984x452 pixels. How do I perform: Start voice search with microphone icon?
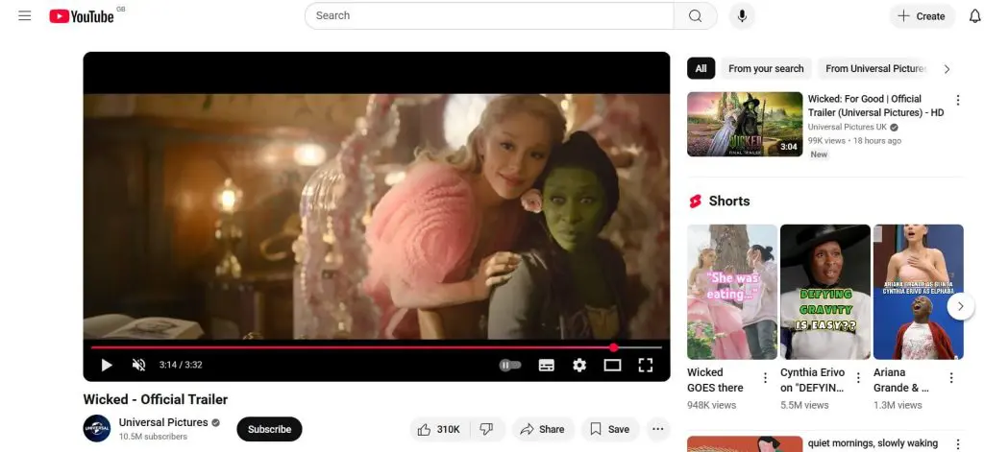pos(742,16)
